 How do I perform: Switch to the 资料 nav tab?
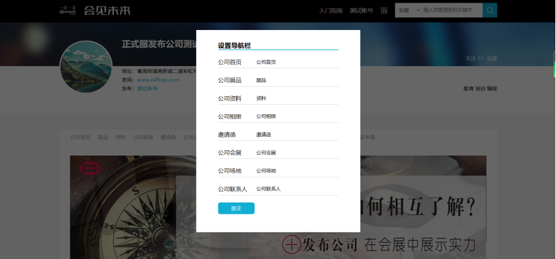point(121,137)
